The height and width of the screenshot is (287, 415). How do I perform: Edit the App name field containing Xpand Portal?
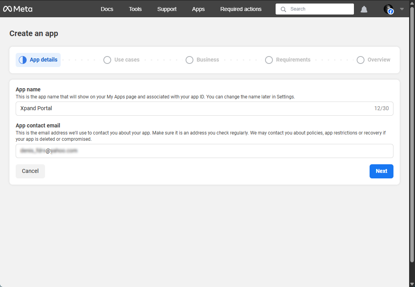[204, 108]
